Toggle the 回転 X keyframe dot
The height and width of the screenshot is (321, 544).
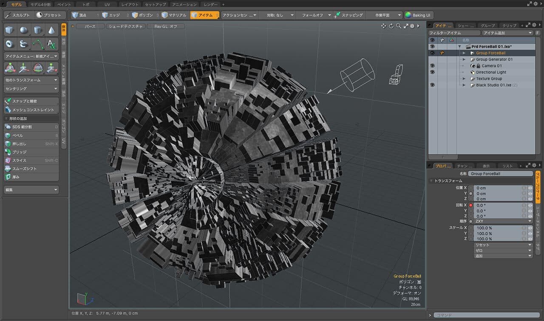coord(470,205)
